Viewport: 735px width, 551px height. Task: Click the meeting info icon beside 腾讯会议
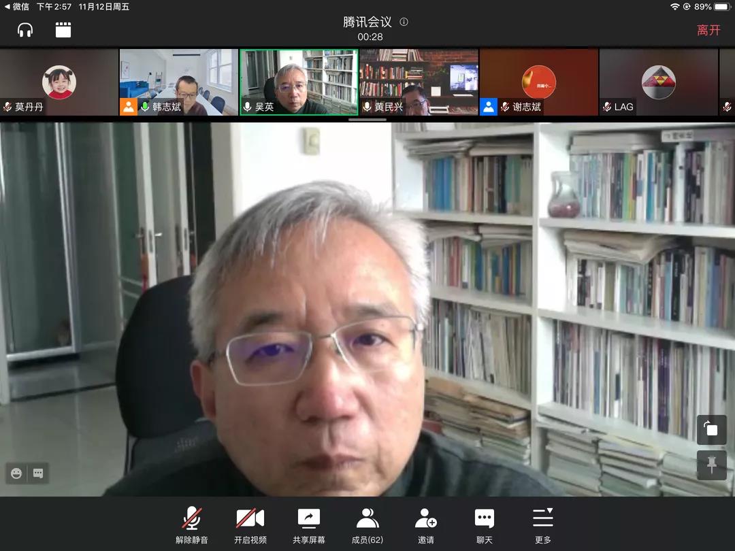pos(404,22)
